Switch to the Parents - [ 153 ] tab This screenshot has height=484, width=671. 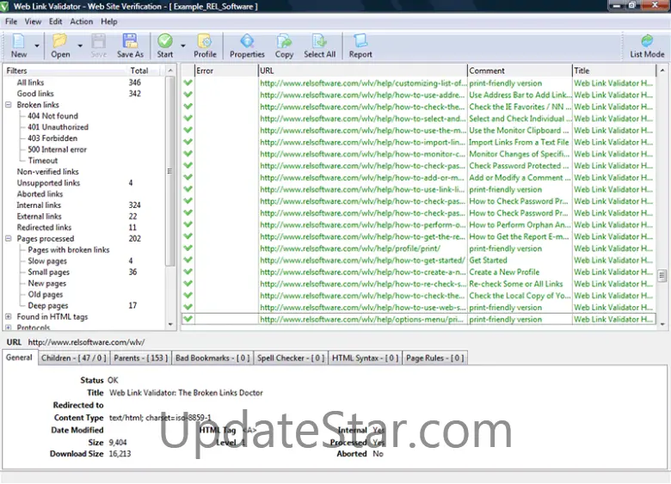[141, 358]
